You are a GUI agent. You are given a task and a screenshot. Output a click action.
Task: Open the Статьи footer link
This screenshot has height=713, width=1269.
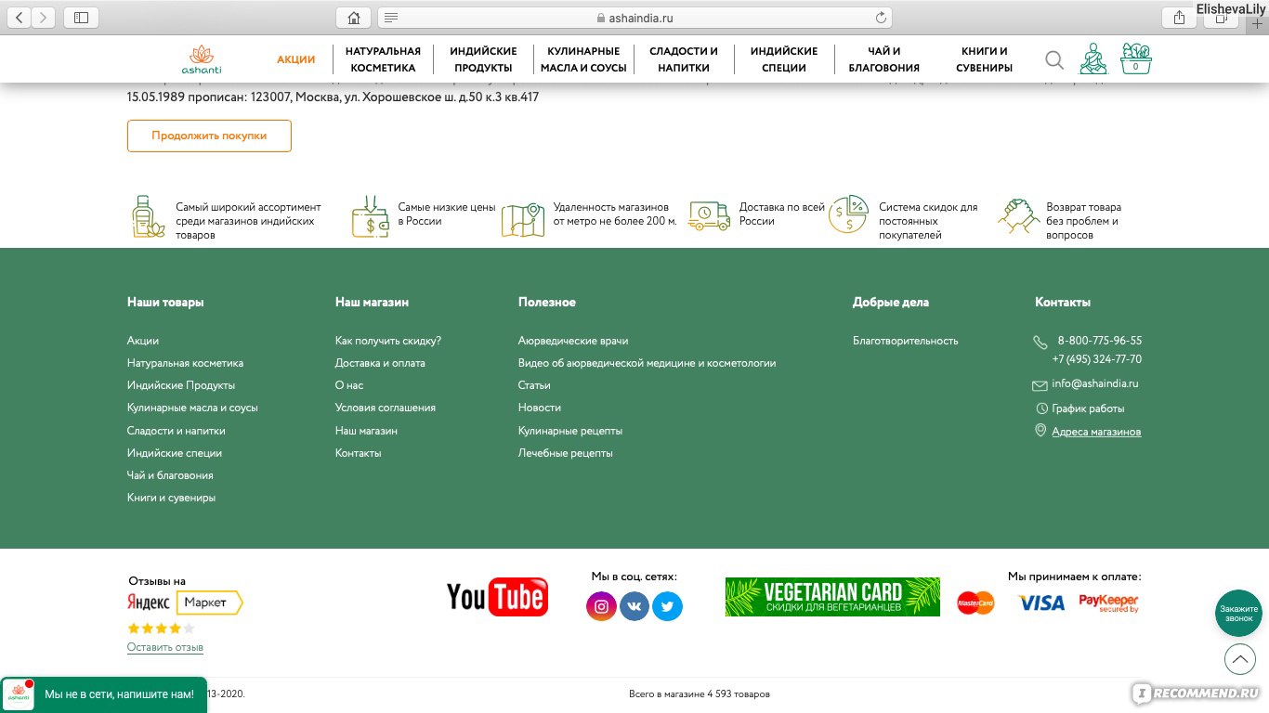click(x=534, y=385)
